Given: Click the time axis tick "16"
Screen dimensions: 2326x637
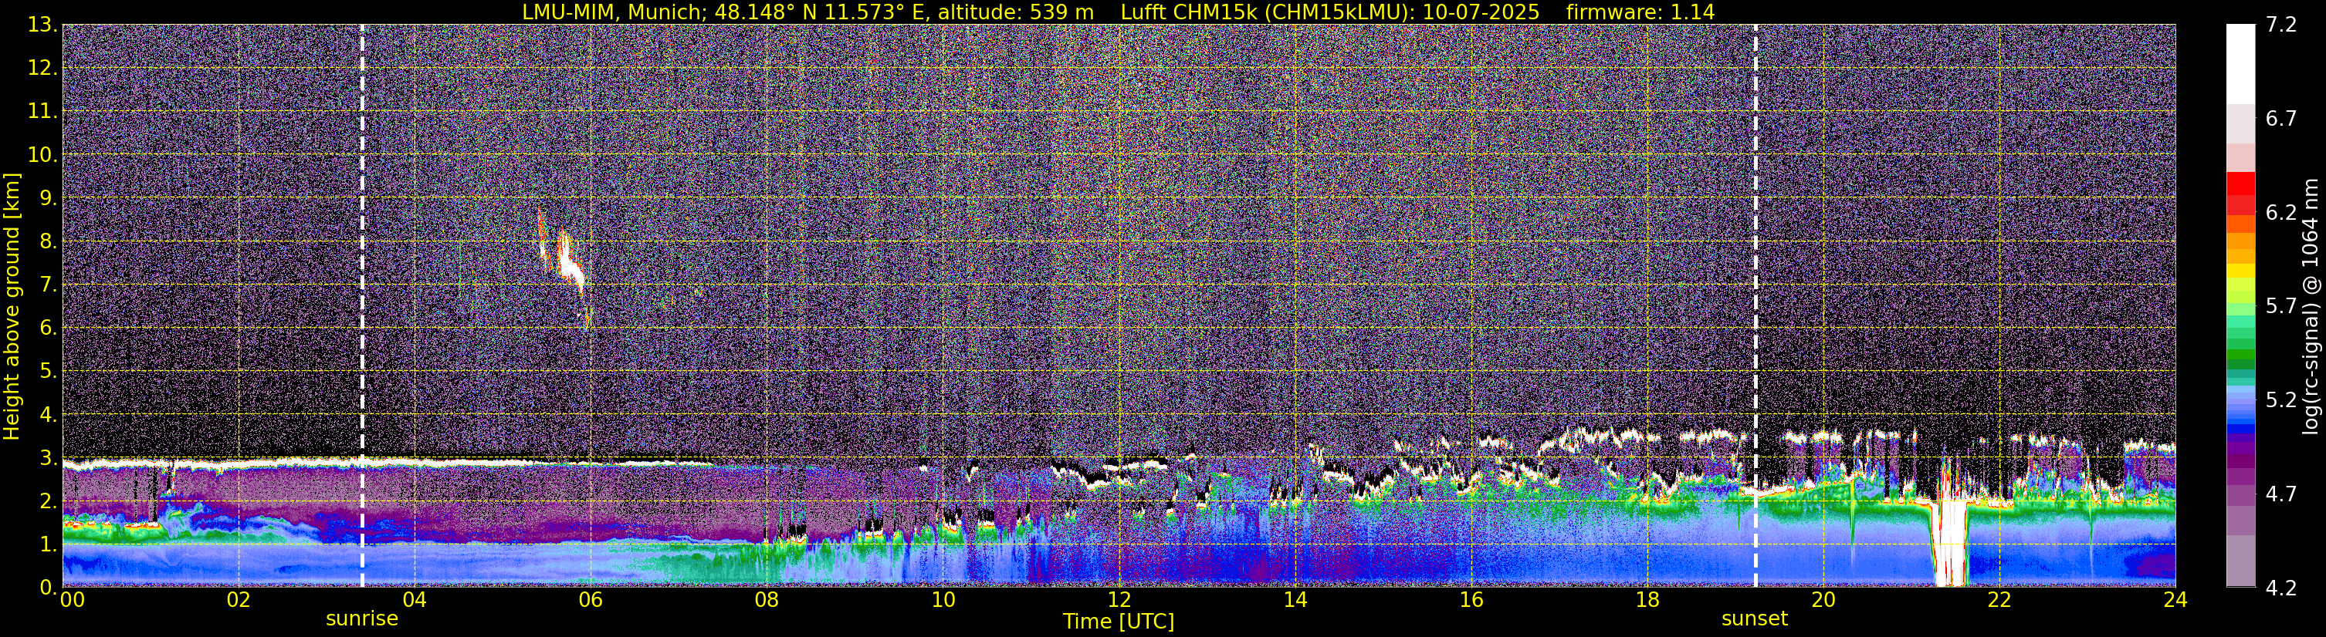Looking at the screenshot, I should point(1471,600).
